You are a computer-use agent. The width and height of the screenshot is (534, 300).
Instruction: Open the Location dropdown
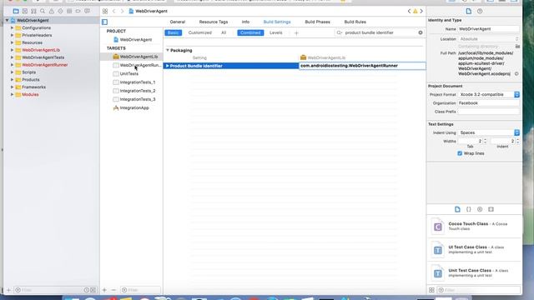488,39
